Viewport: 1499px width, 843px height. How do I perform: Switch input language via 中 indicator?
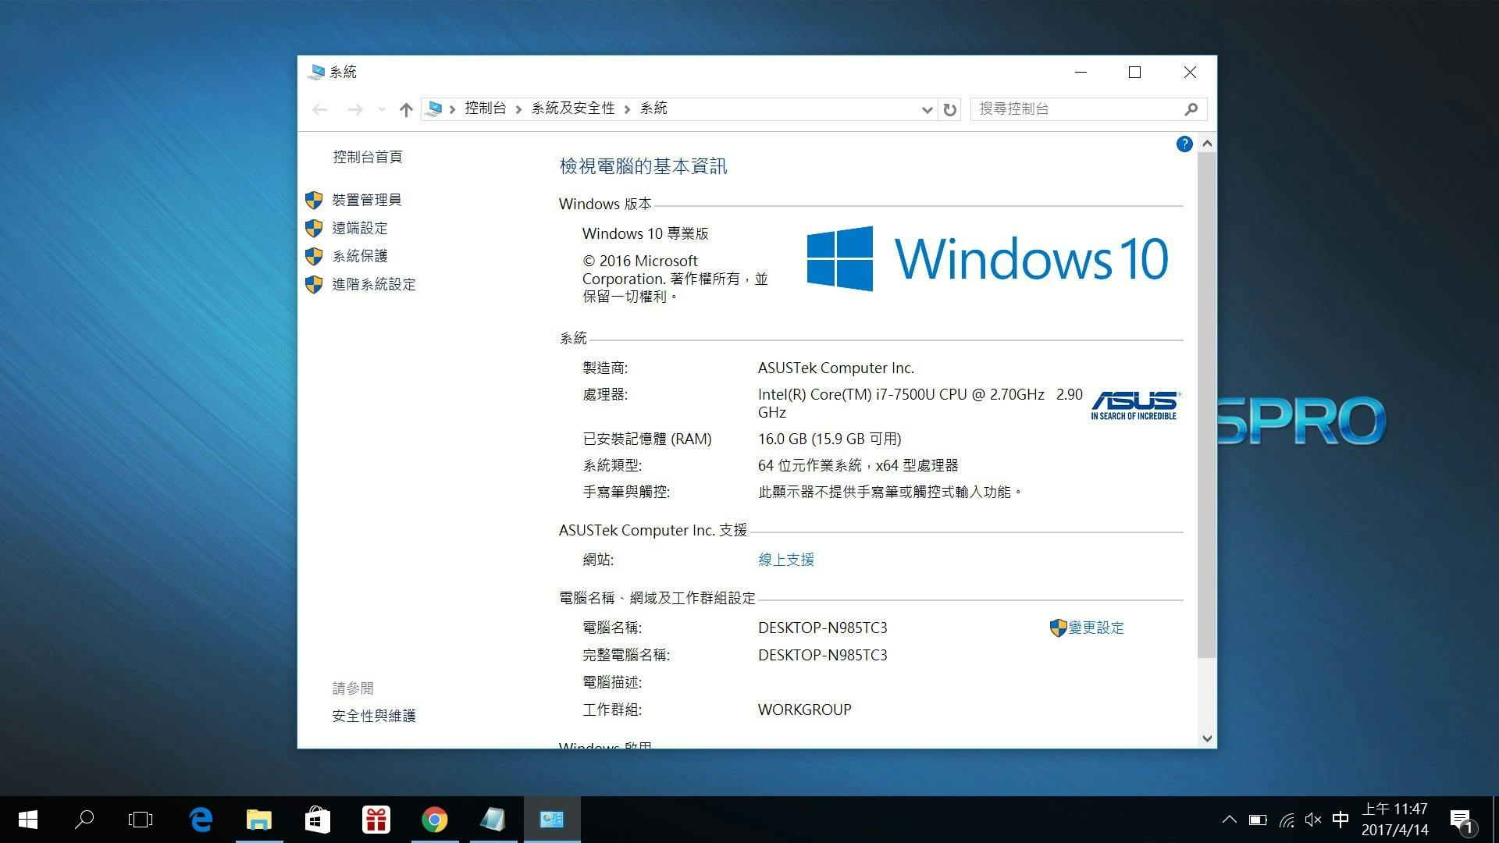click(1341, 820)
